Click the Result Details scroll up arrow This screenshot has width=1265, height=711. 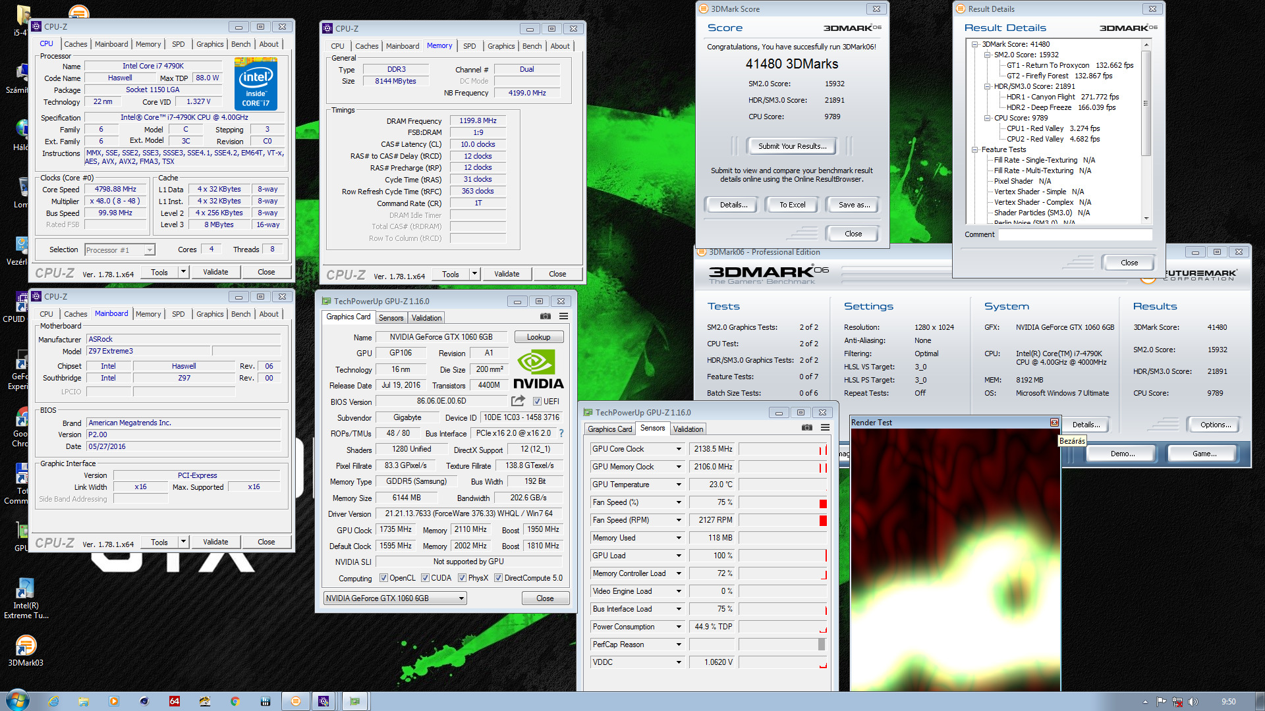pos(1146,45)
